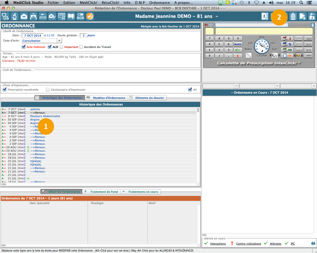Click the X multiply calculator button

238,38
